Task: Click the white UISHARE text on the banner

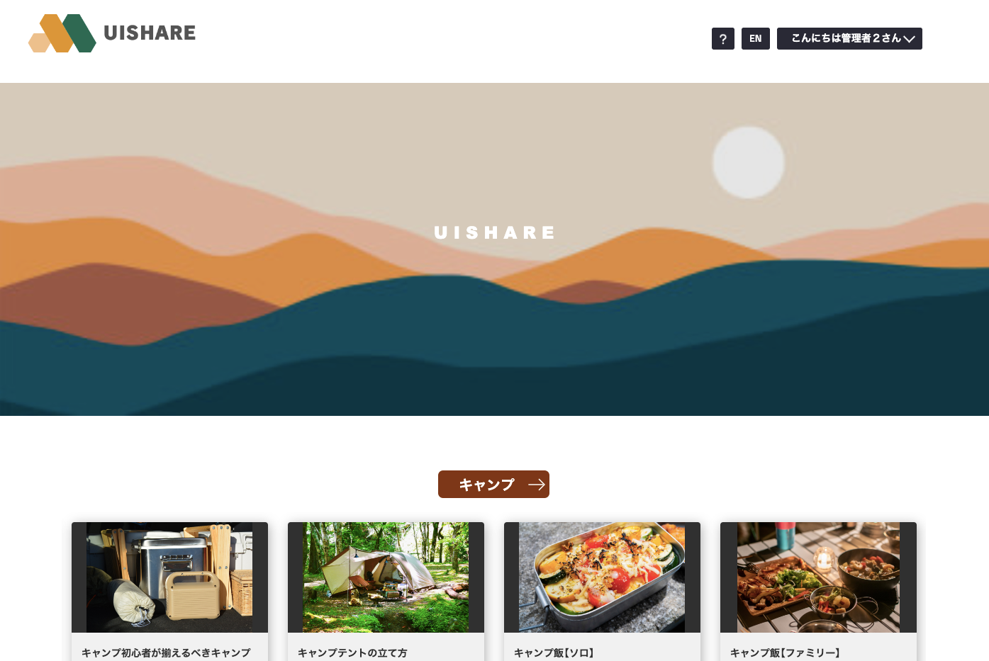Action: (494, 232)
